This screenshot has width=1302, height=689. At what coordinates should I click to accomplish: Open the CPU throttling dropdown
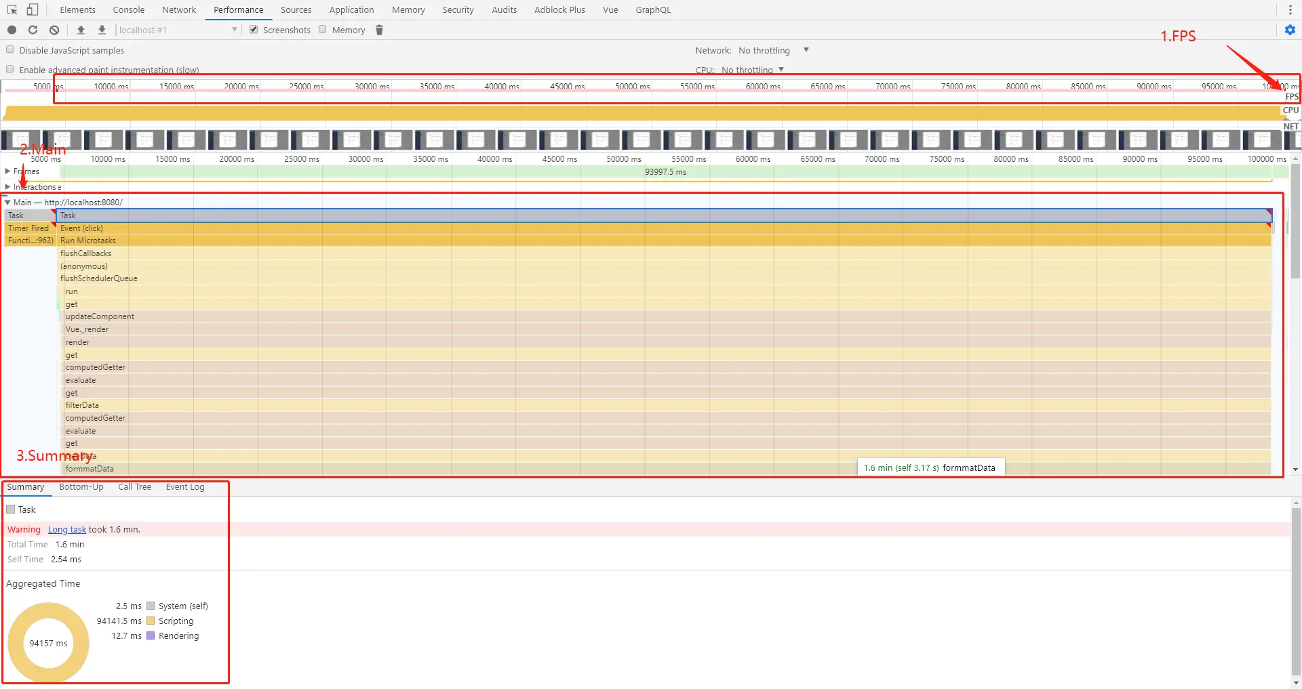[x=753, y=70]
